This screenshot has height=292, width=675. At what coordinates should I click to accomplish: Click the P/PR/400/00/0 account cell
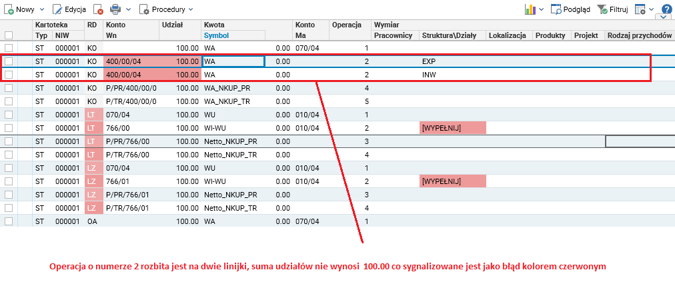tap(131, 88)
